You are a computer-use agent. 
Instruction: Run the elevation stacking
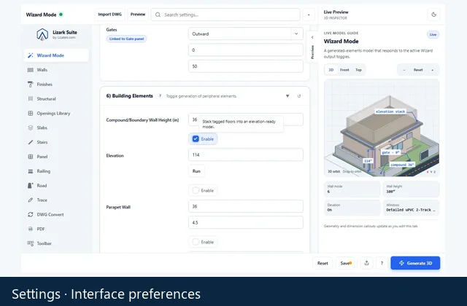(196, 171)
